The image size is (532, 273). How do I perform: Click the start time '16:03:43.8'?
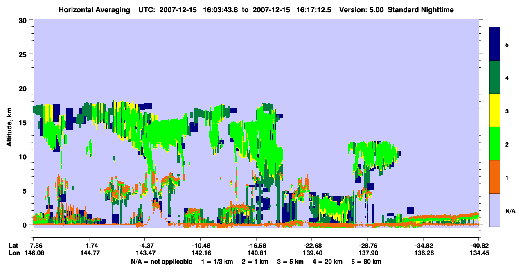[x=221, y=10]
